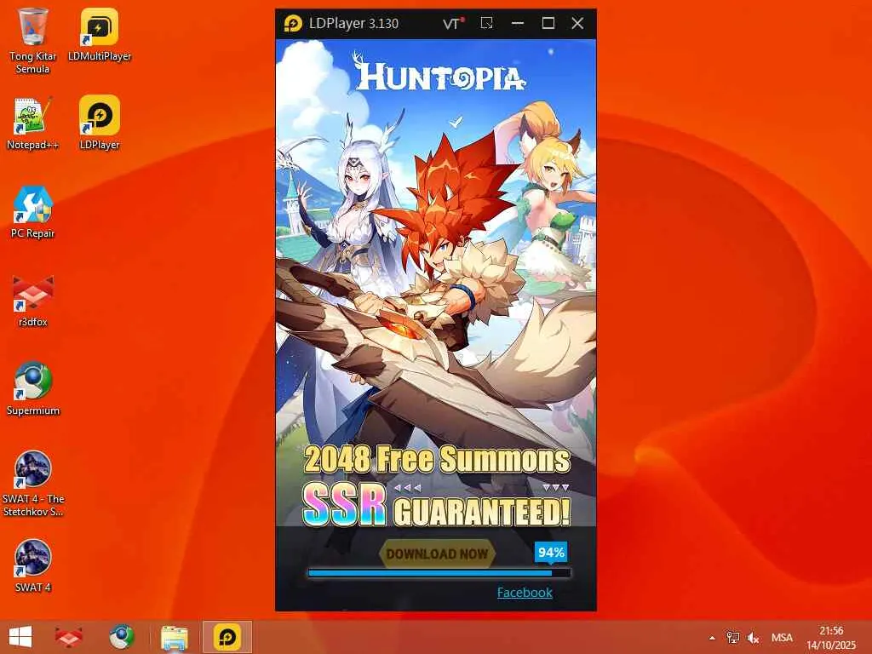Open the Supermium desktop shortcut
Image resolution: width=872 pixels, height=654 pixels.
33,389
